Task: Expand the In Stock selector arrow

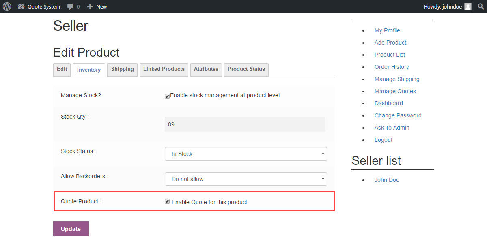Action: pos(322,154)
